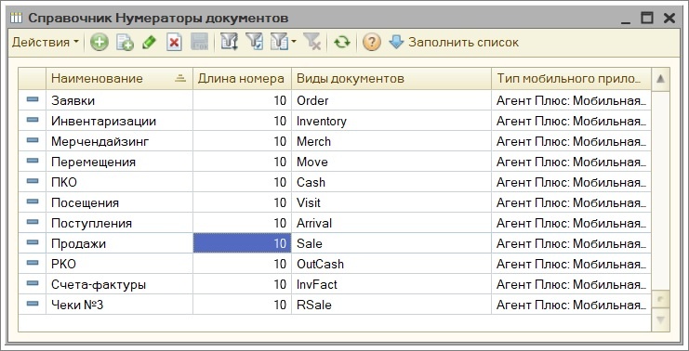Select the Счета-фактуры row name
The height and width of the screenshot is (351, 689).
(99, 285)
